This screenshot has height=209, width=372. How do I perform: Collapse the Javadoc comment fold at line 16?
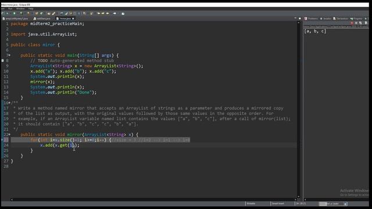click(x=9, y=103)
